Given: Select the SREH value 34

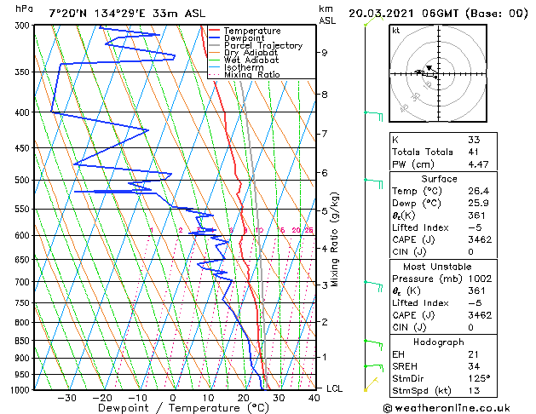Looking at the screenshot, I should (x=474, y=366).
